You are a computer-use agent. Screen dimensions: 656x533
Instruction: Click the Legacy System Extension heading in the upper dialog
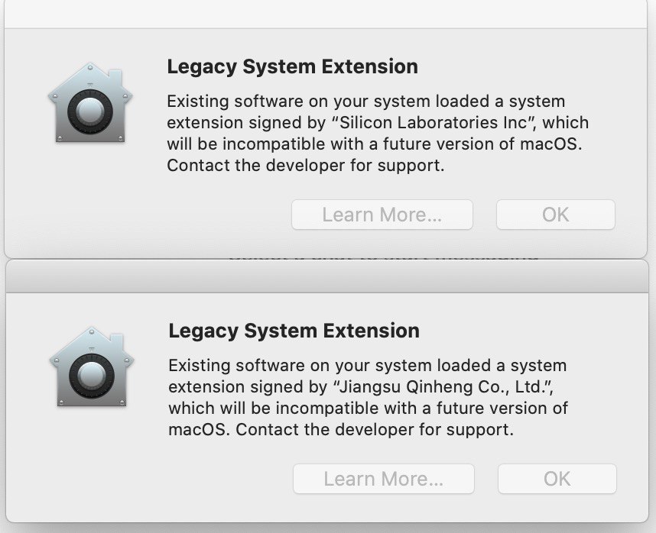[x=292, y=66]
